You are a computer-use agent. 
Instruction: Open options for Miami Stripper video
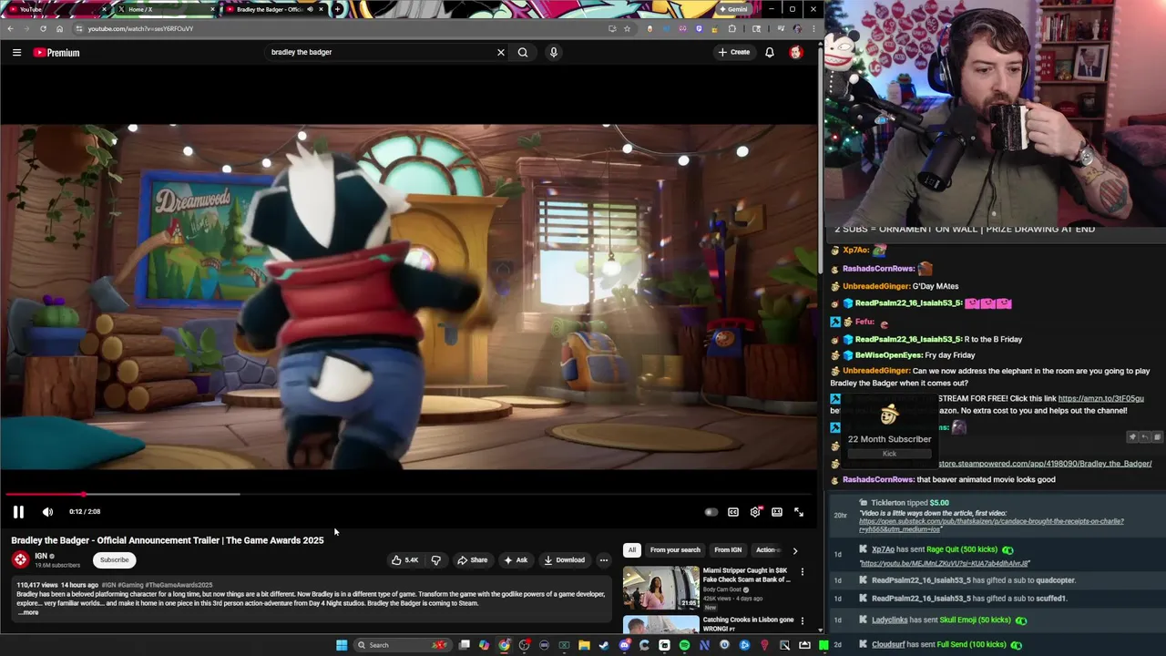coord(803,572)
